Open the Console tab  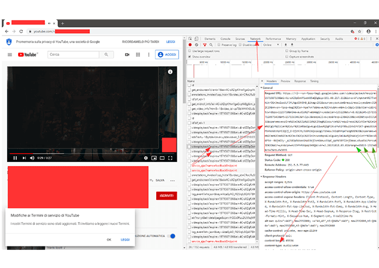(225, 38)
